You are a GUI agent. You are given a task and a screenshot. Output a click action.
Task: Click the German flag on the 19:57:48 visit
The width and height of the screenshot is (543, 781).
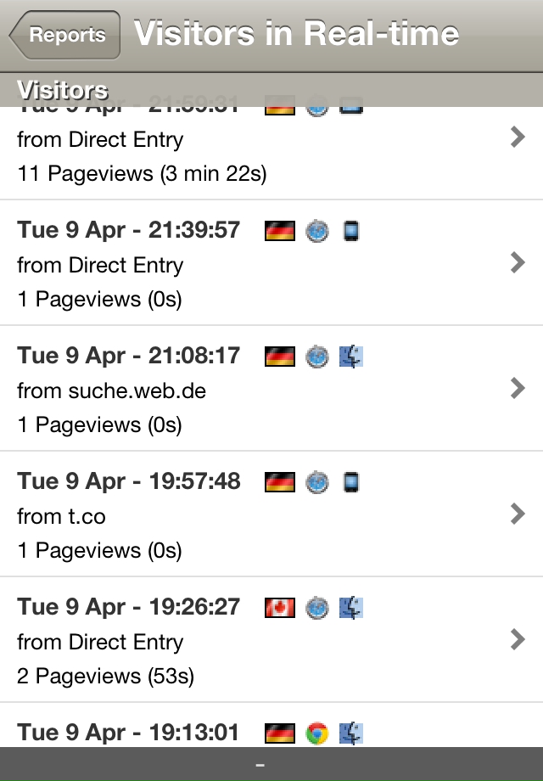280,482
